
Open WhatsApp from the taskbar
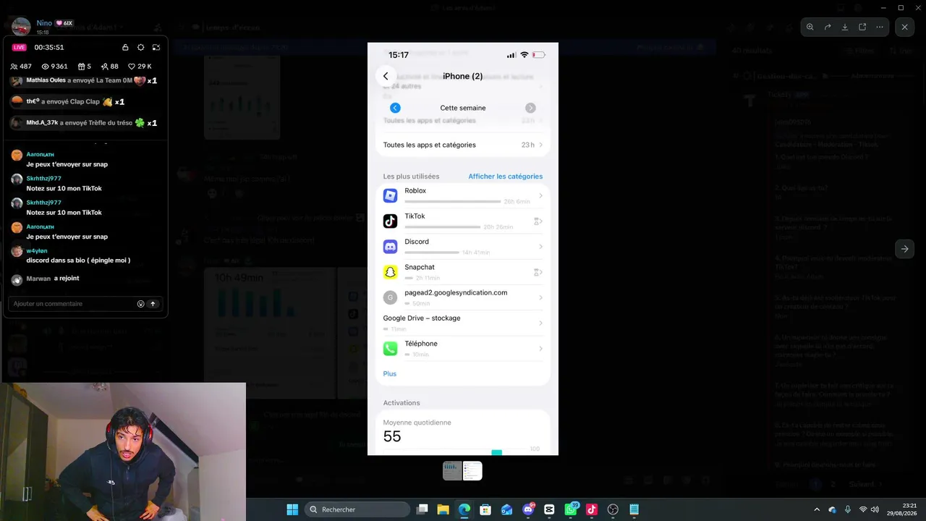(x=571, y=509)
